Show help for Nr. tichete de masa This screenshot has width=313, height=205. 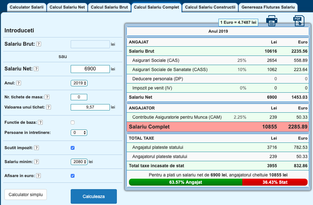[47, 97]
